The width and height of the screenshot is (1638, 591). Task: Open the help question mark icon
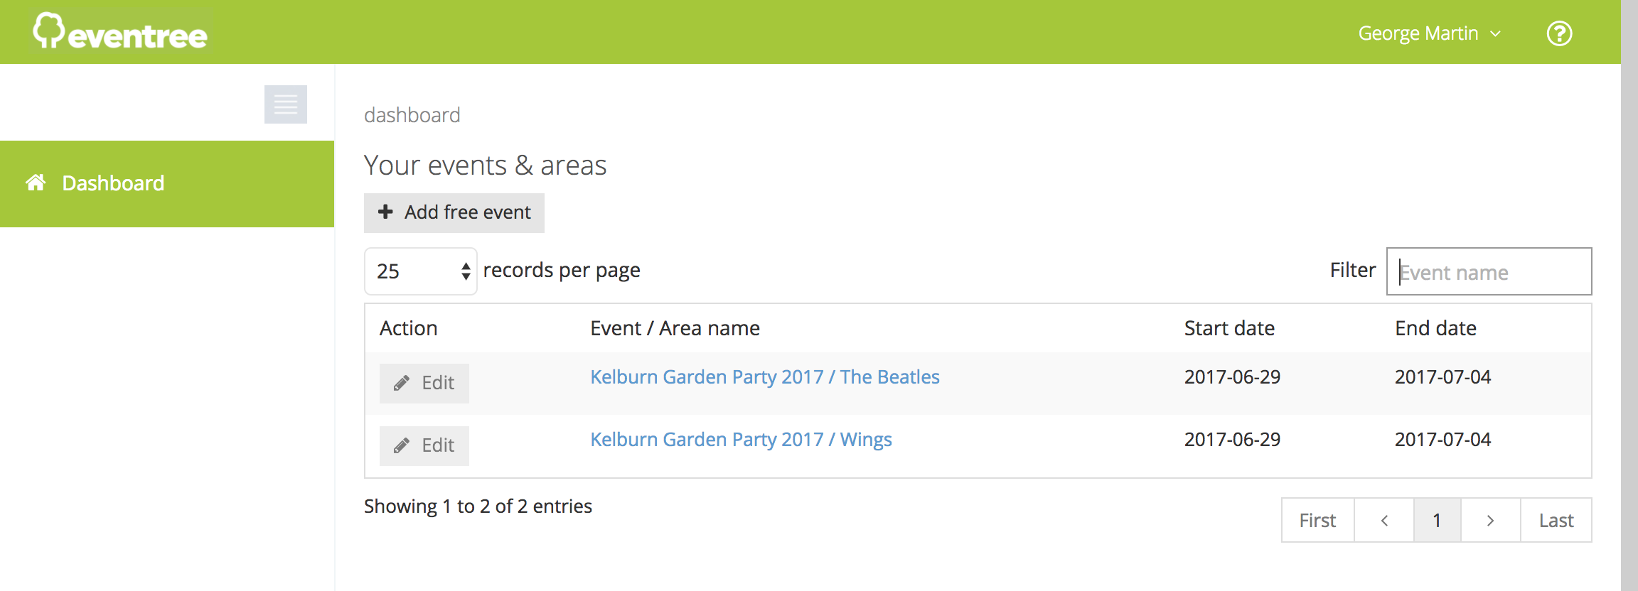click(1559, 33)
